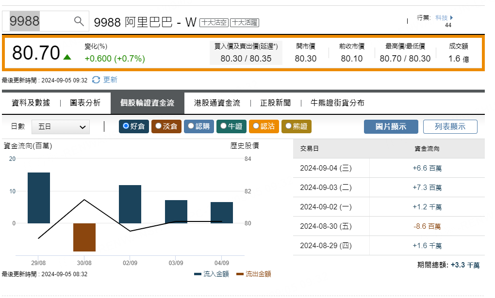This screenshot has height=298, width=495.
Task: Switch to 圖表分析 tab
Action: pos(85,103)
